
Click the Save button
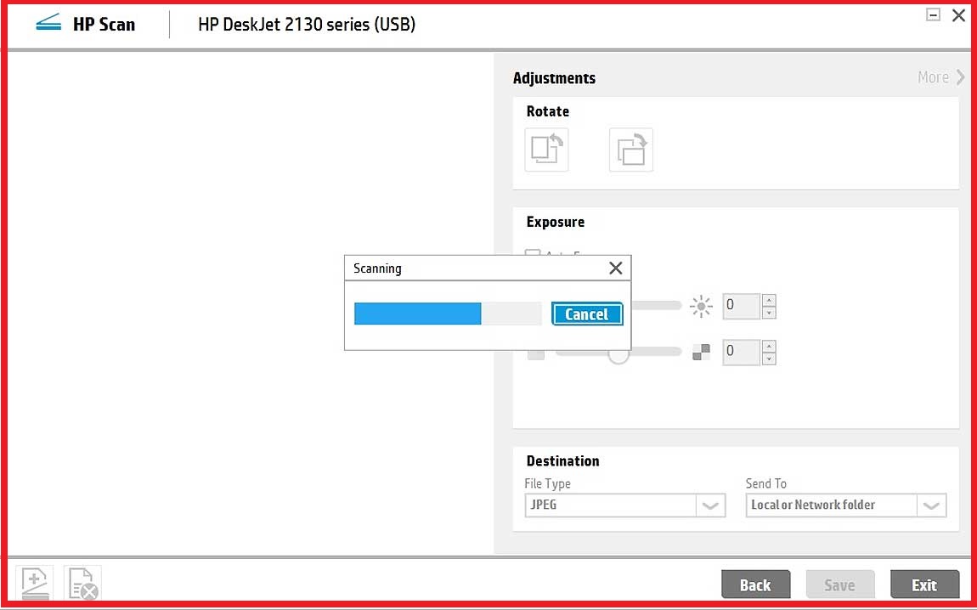839,585
